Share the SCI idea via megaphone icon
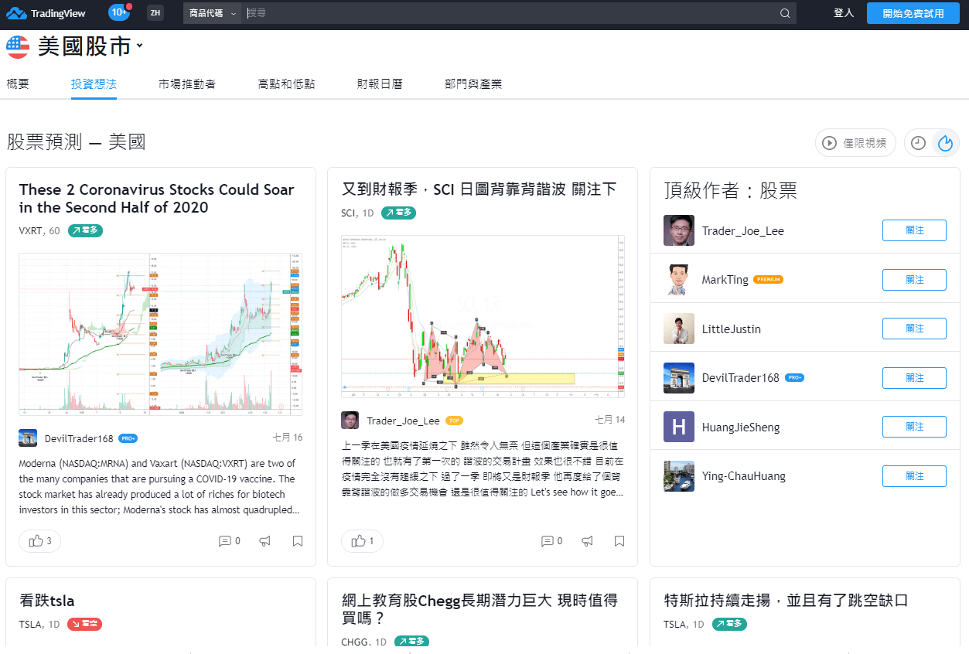 tap(587, 541)
